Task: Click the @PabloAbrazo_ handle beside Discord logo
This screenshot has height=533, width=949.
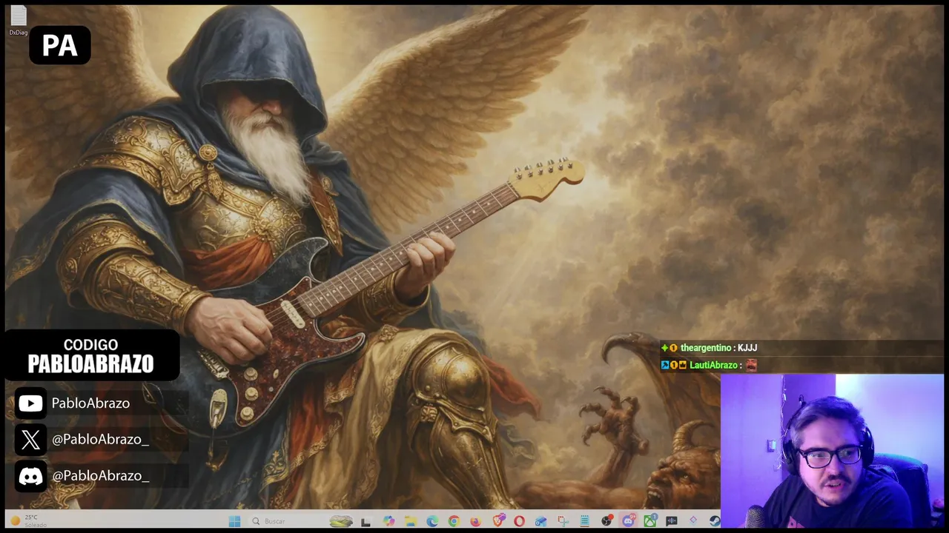Action: (101, 476)
